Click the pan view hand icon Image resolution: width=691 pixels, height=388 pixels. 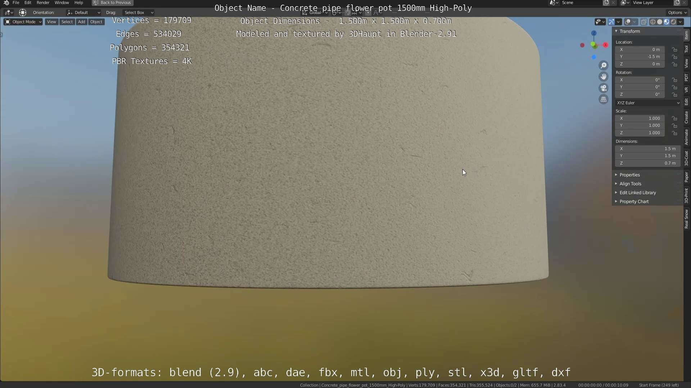click(604, 77)
